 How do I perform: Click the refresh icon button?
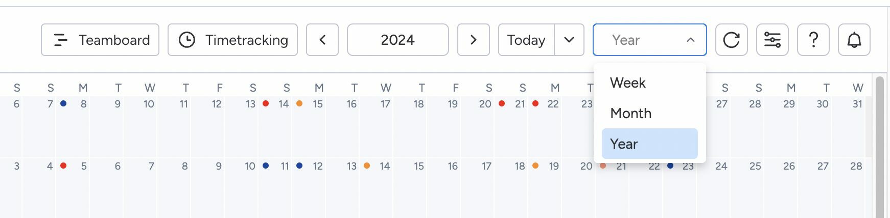(x=731, y=40)
